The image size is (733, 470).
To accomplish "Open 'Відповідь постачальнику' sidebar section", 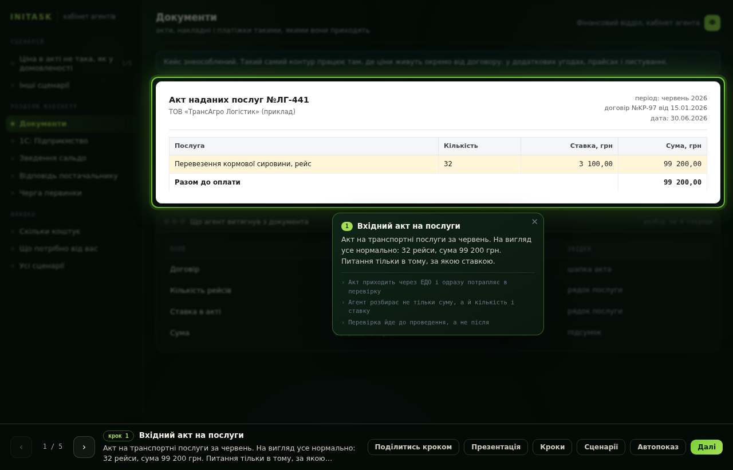I will point(72,176).
